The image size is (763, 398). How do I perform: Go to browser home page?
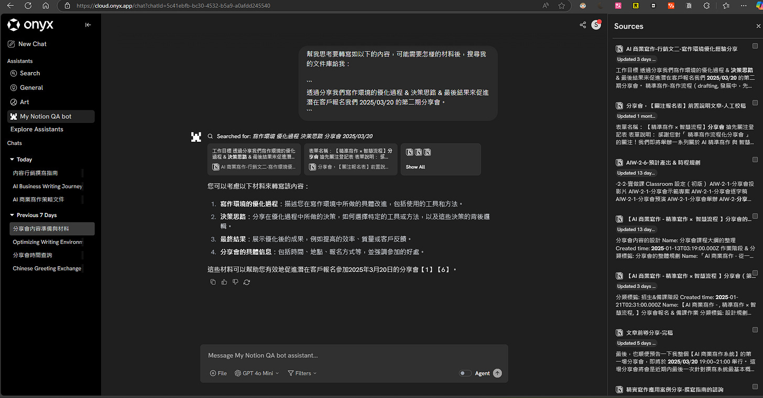[46, 6]
